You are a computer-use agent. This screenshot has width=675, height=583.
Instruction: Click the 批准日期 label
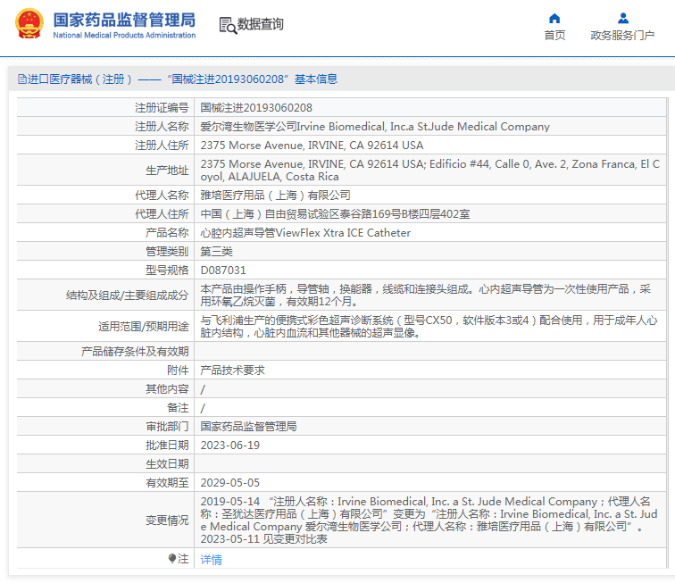[x=167, y=445]
